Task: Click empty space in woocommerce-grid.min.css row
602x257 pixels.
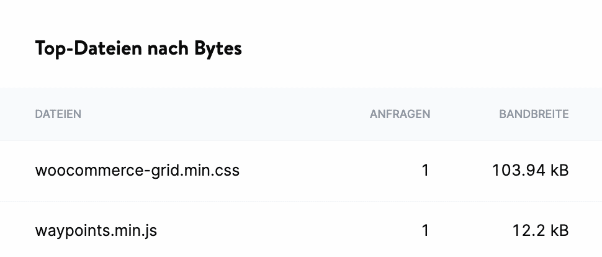Action: pos(310,170)
